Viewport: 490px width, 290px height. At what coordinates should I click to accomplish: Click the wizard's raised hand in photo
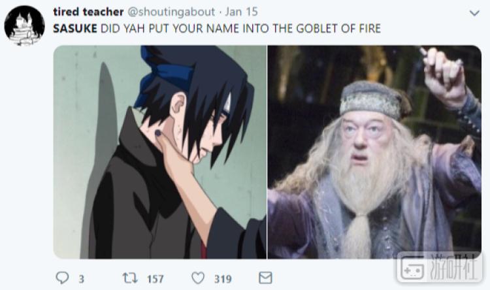[444, 76]
